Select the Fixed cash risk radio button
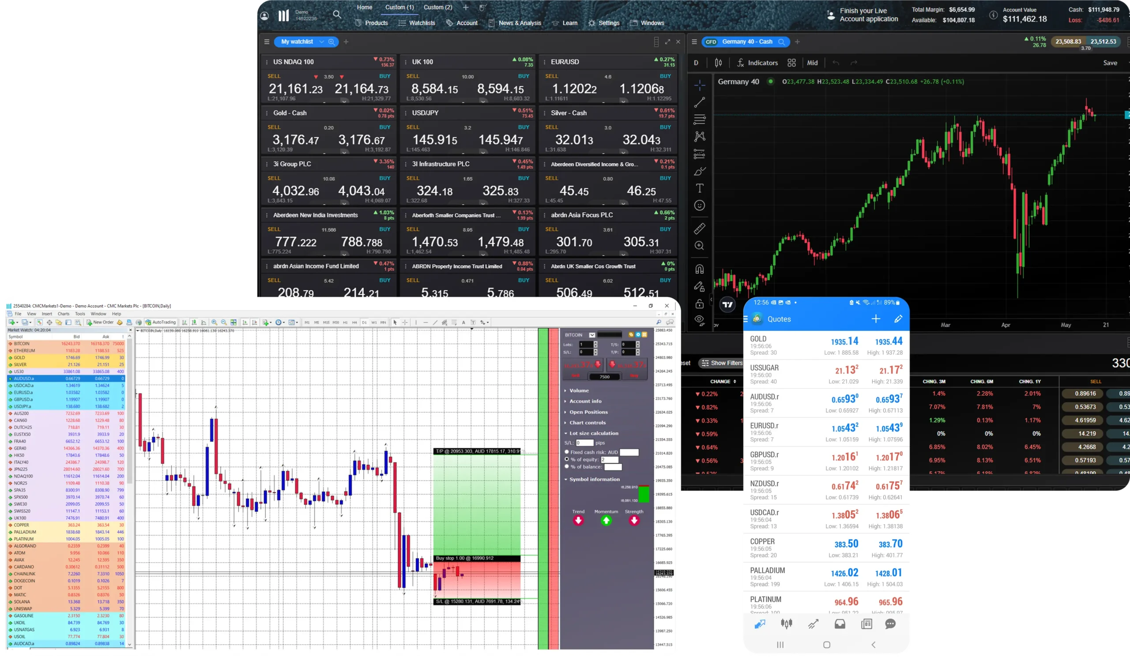Viewport: 1130px width, 657px height. pyautogui.click(x=567, y=452)
